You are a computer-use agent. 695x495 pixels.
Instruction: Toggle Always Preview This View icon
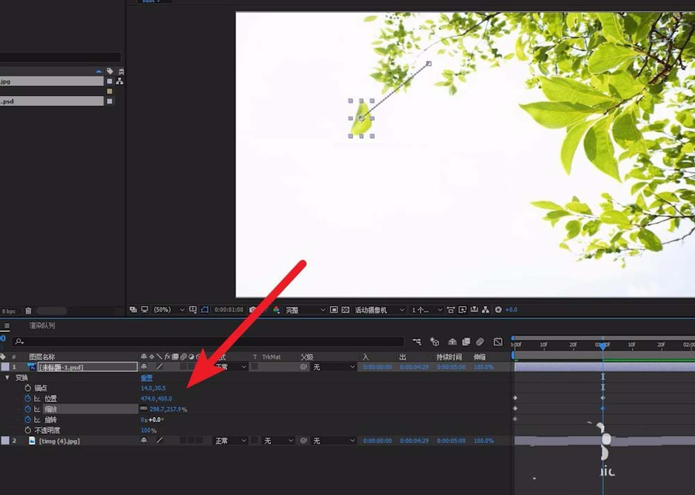click(133, 310)
